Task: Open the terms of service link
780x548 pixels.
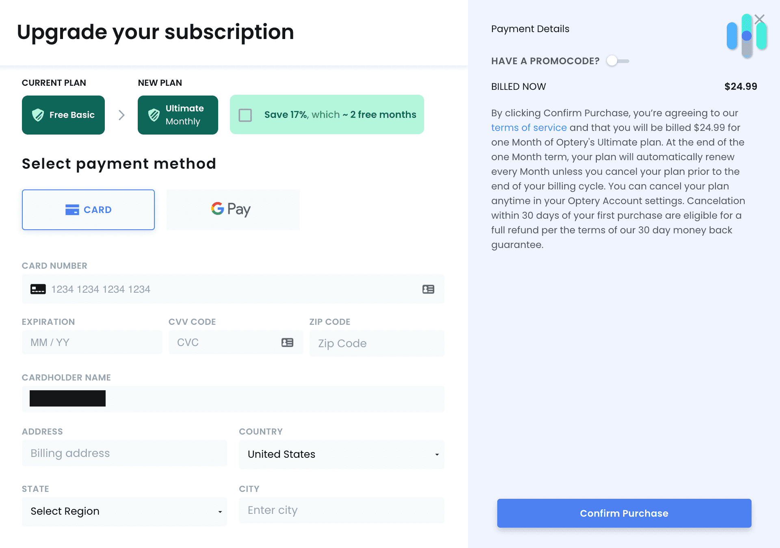Action: coord(529,127)
